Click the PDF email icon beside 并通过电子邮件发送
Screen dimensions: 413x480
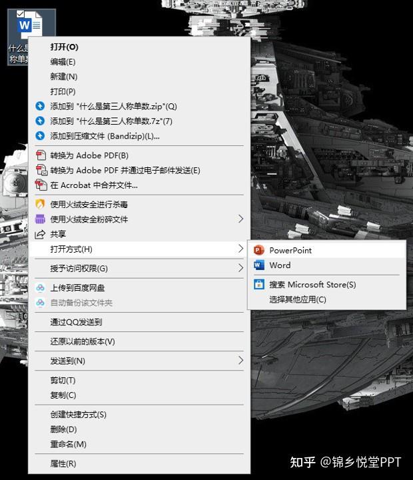(41, 170)
